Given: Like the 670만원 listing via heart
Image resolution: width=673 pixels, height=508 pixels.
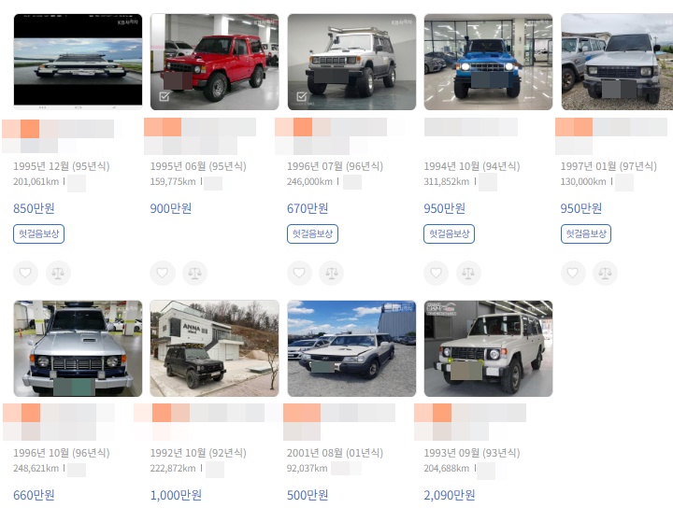Looking at the screenshot, I should (299, 273).
